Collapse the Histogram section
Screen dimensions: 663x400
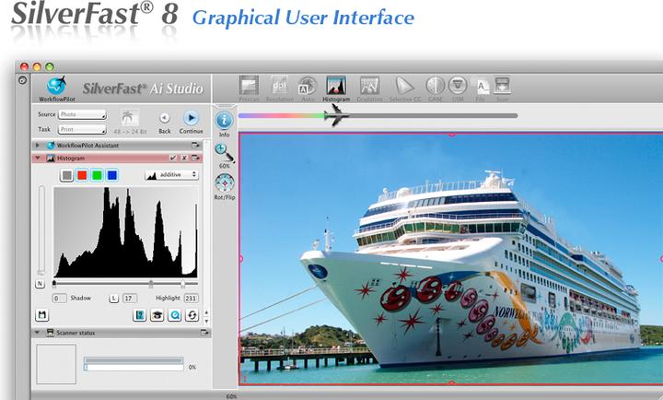click(x=37, y=158)
